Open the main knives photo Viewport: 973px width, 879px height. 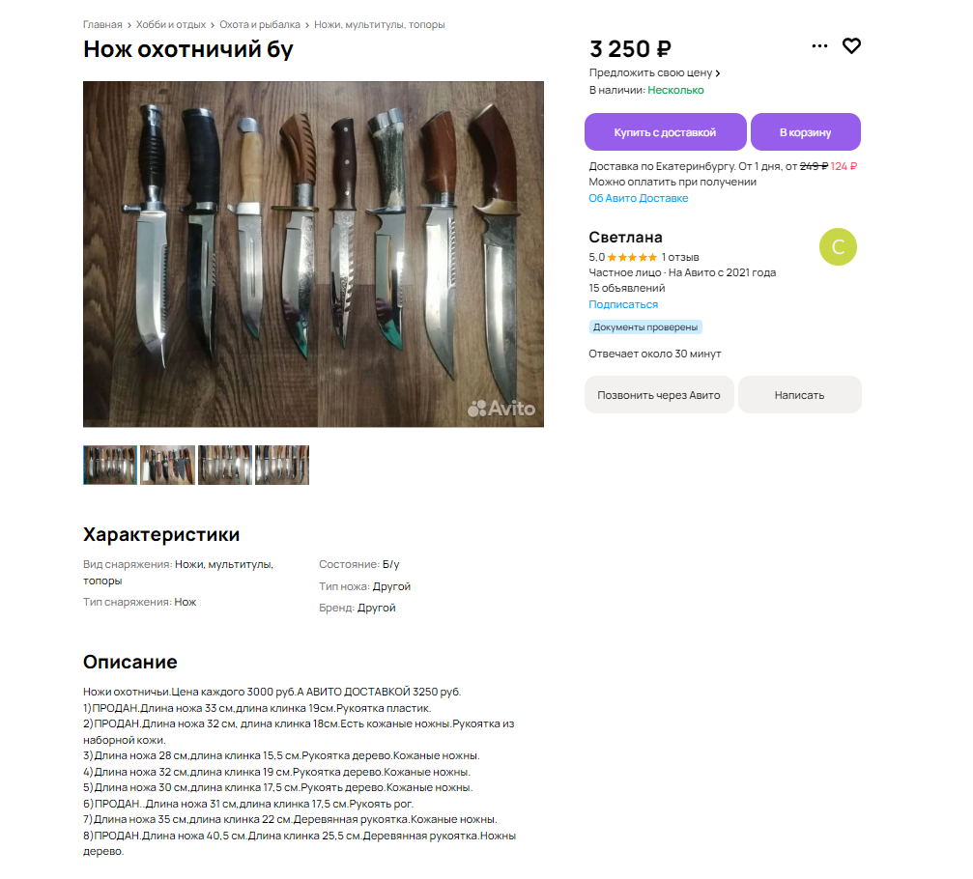tap(313, 254)
